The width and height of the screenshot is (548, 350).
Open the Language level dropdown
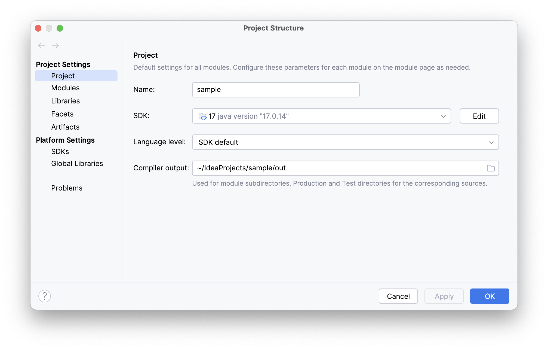coord(345,142)
